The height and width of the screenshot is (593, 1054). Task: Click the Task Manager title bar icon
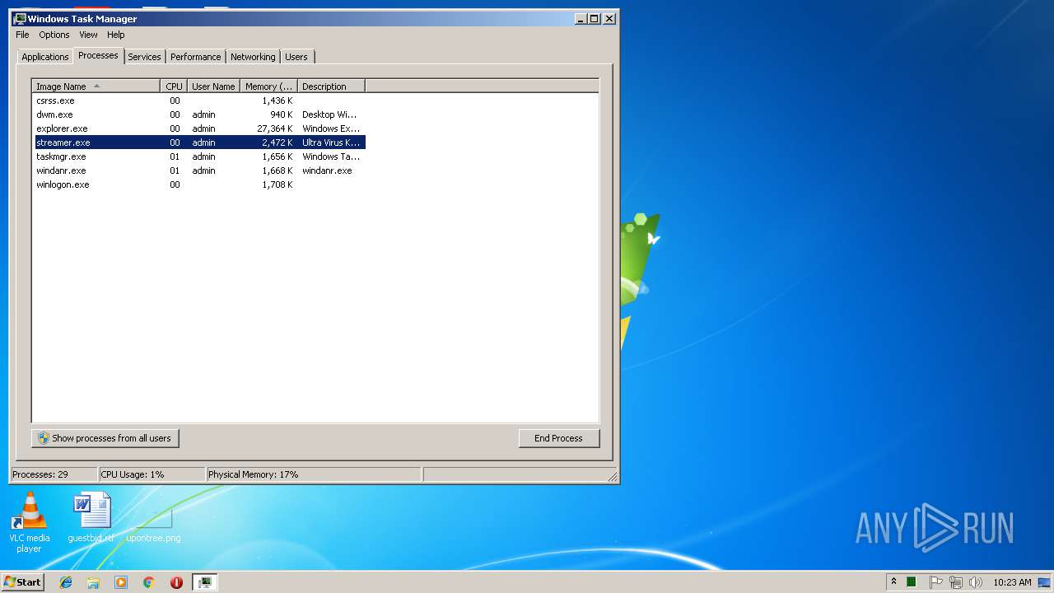tap(20, 18)
